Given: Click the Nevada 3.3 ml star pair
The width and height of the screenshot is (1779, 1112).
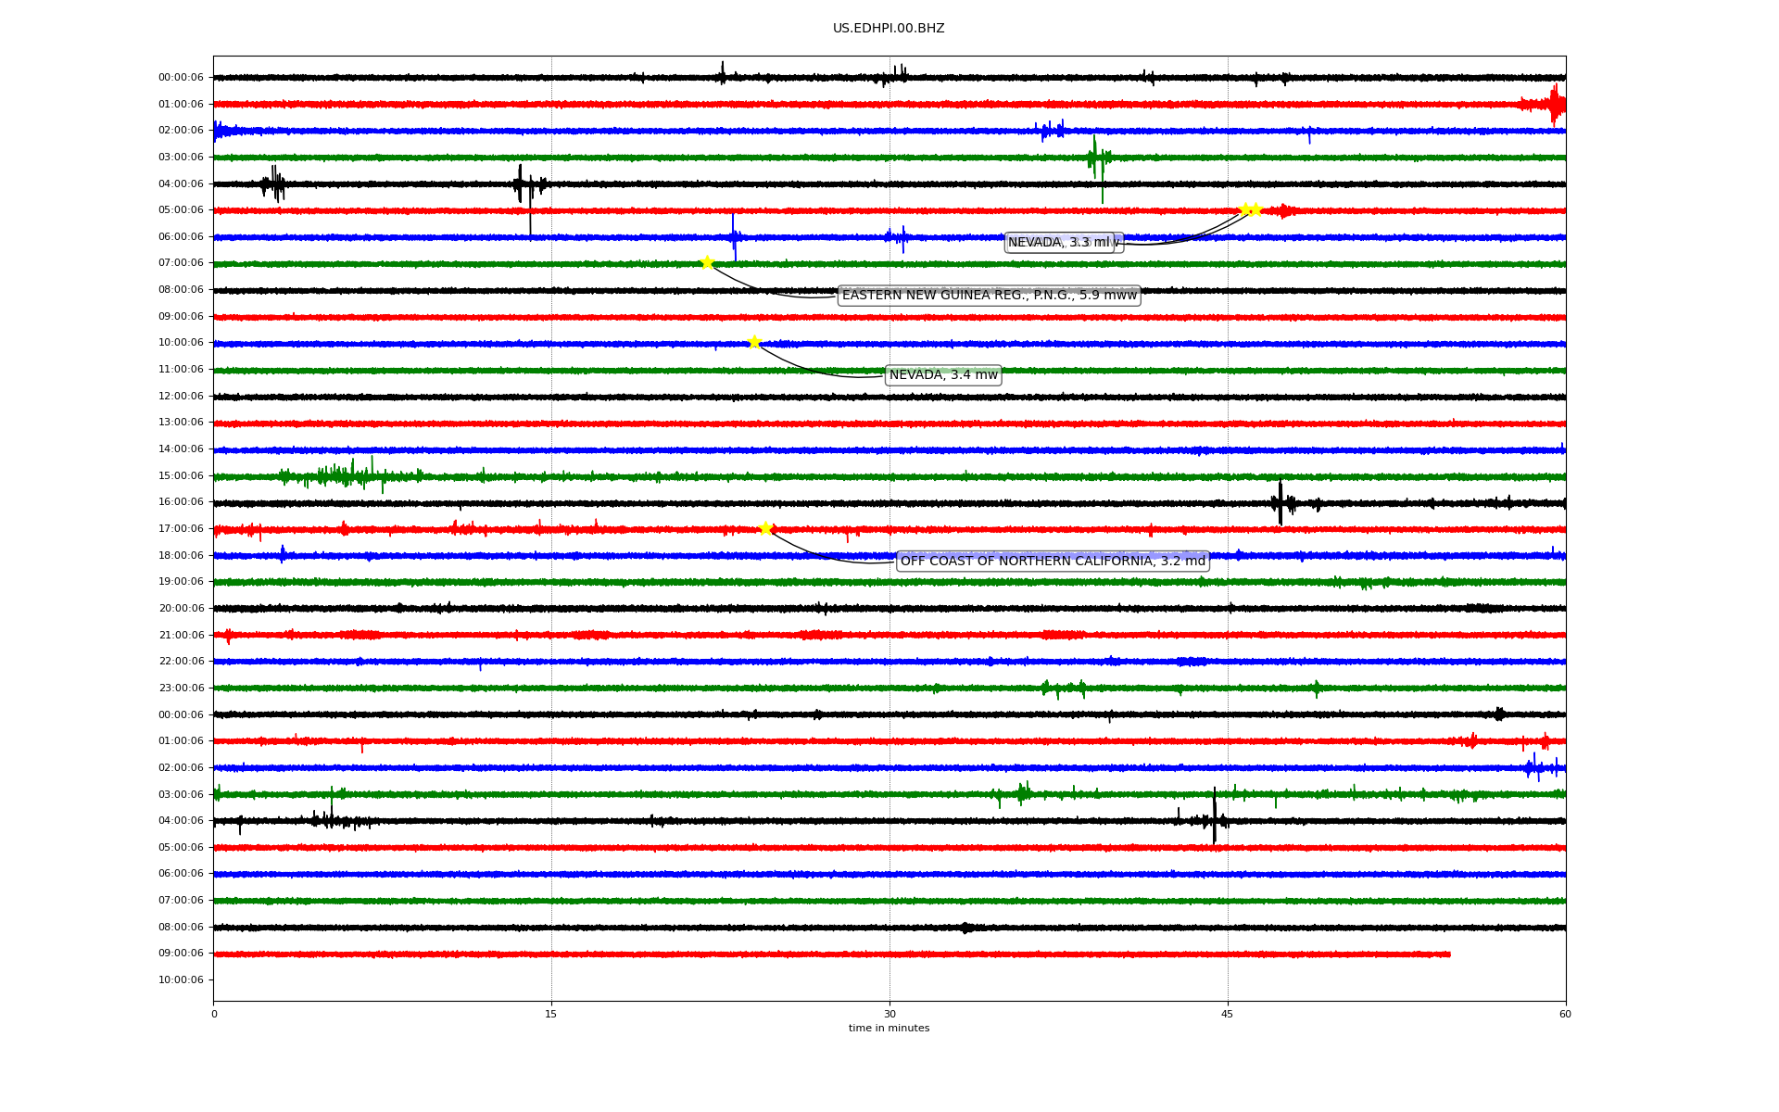Looking at the screenshot, I should 1250,210.
